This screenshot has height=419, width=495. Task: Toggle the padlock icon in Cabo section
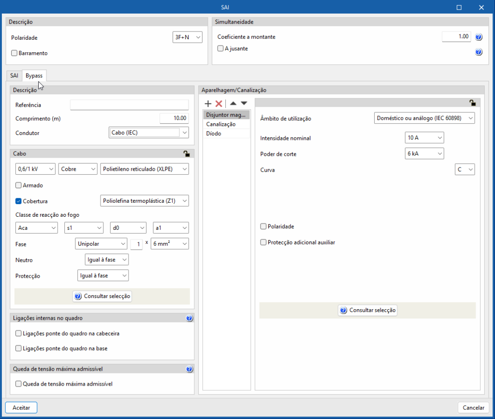[x=187, y=154]
